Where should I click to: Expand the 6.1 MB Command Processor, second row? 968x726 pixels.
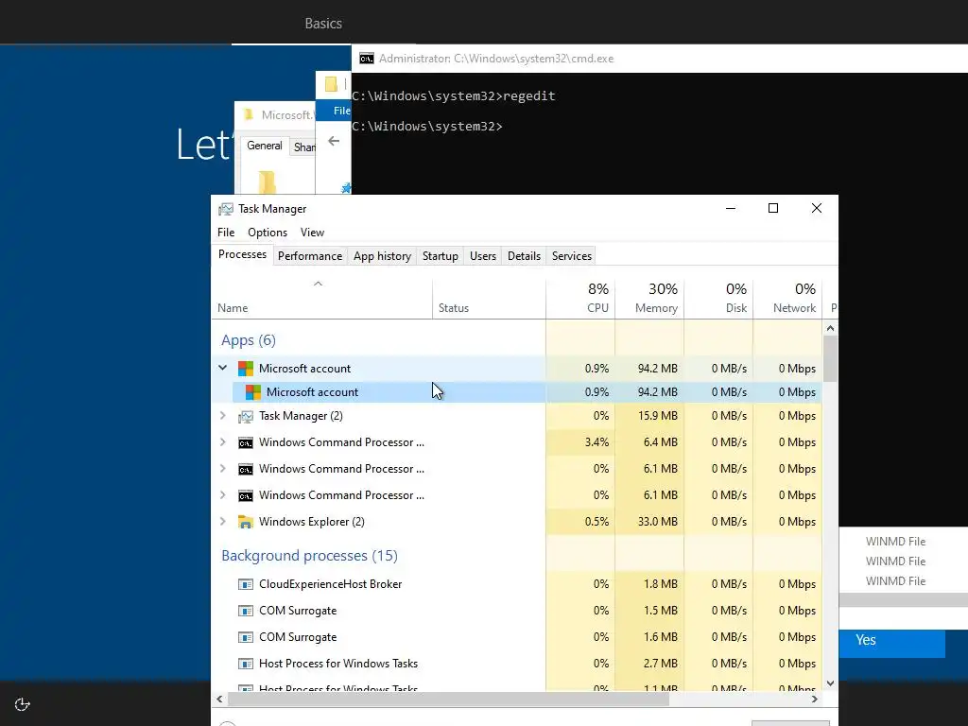pos(223,469)
